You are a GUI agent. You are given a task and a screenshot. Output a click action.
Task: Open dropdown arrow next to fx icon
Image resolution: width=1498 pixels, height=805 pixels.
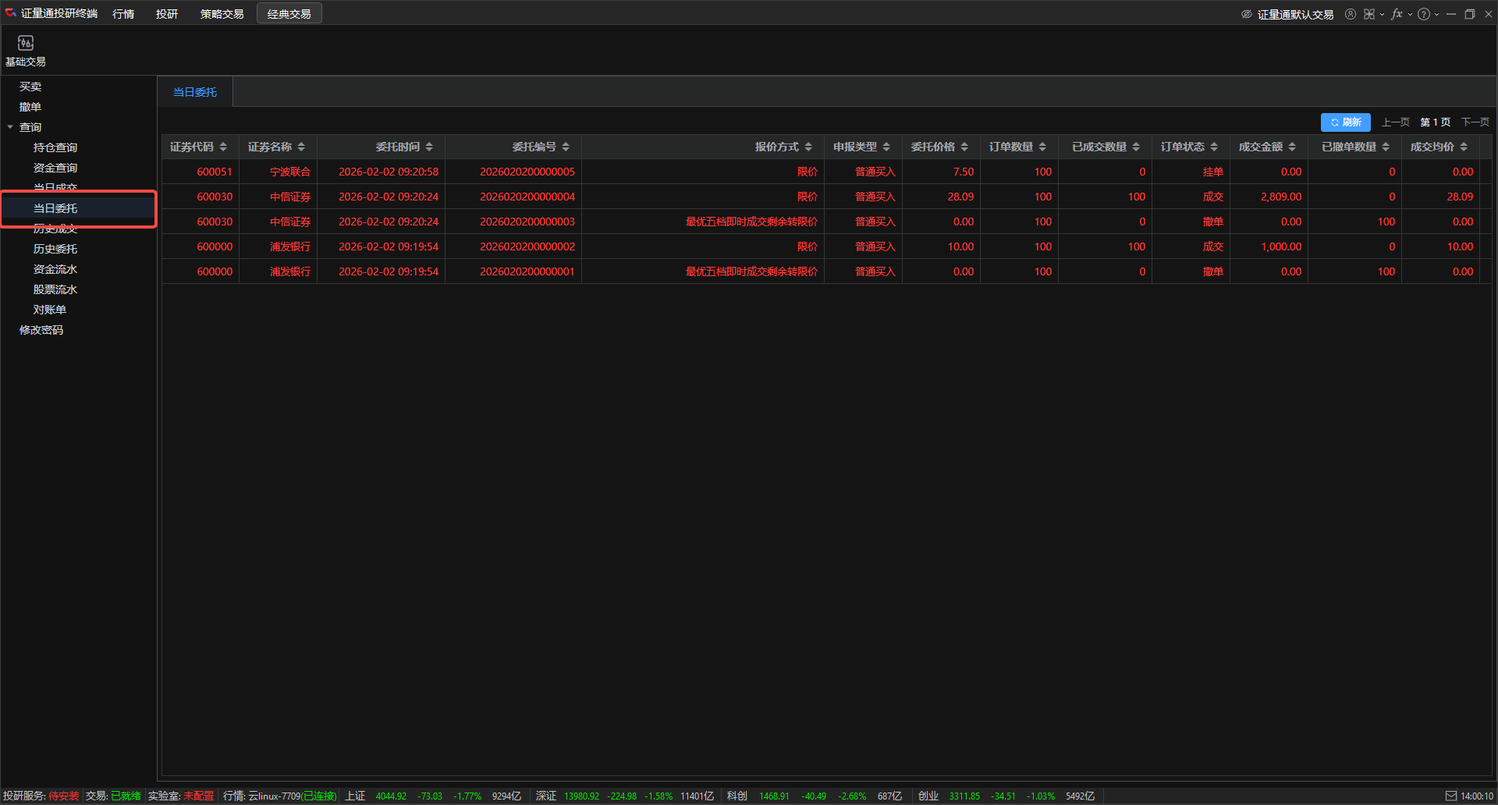tap(1410, 14)
